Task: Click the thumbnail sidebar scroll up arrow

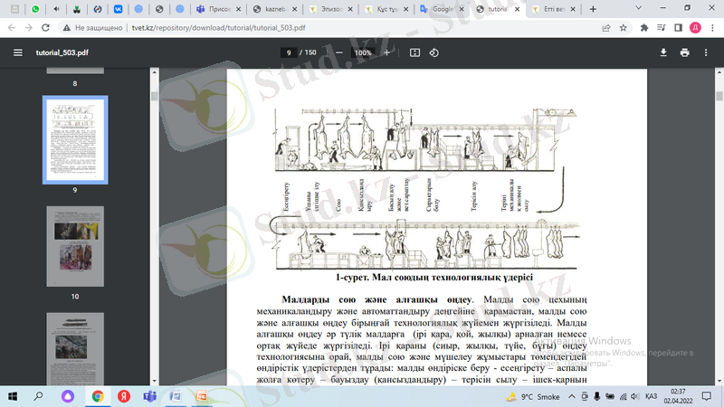Action: tap(155, 72)
